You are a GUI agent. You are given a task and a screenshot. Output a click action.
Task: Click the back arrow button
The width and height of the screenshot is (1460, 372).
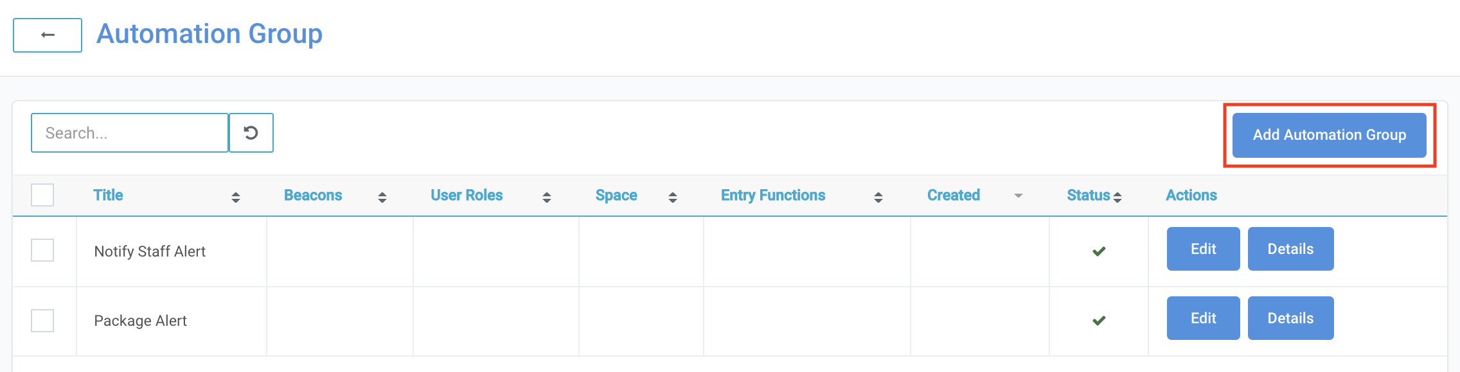pyautogui.click(x=48, y=35)
